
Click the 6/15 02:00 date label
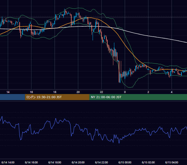click(148, 162)
